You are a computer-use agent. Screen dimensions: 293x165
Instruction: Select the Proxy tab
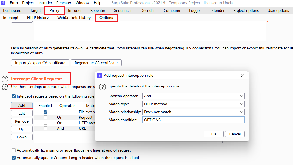click(x=54, y=10)
